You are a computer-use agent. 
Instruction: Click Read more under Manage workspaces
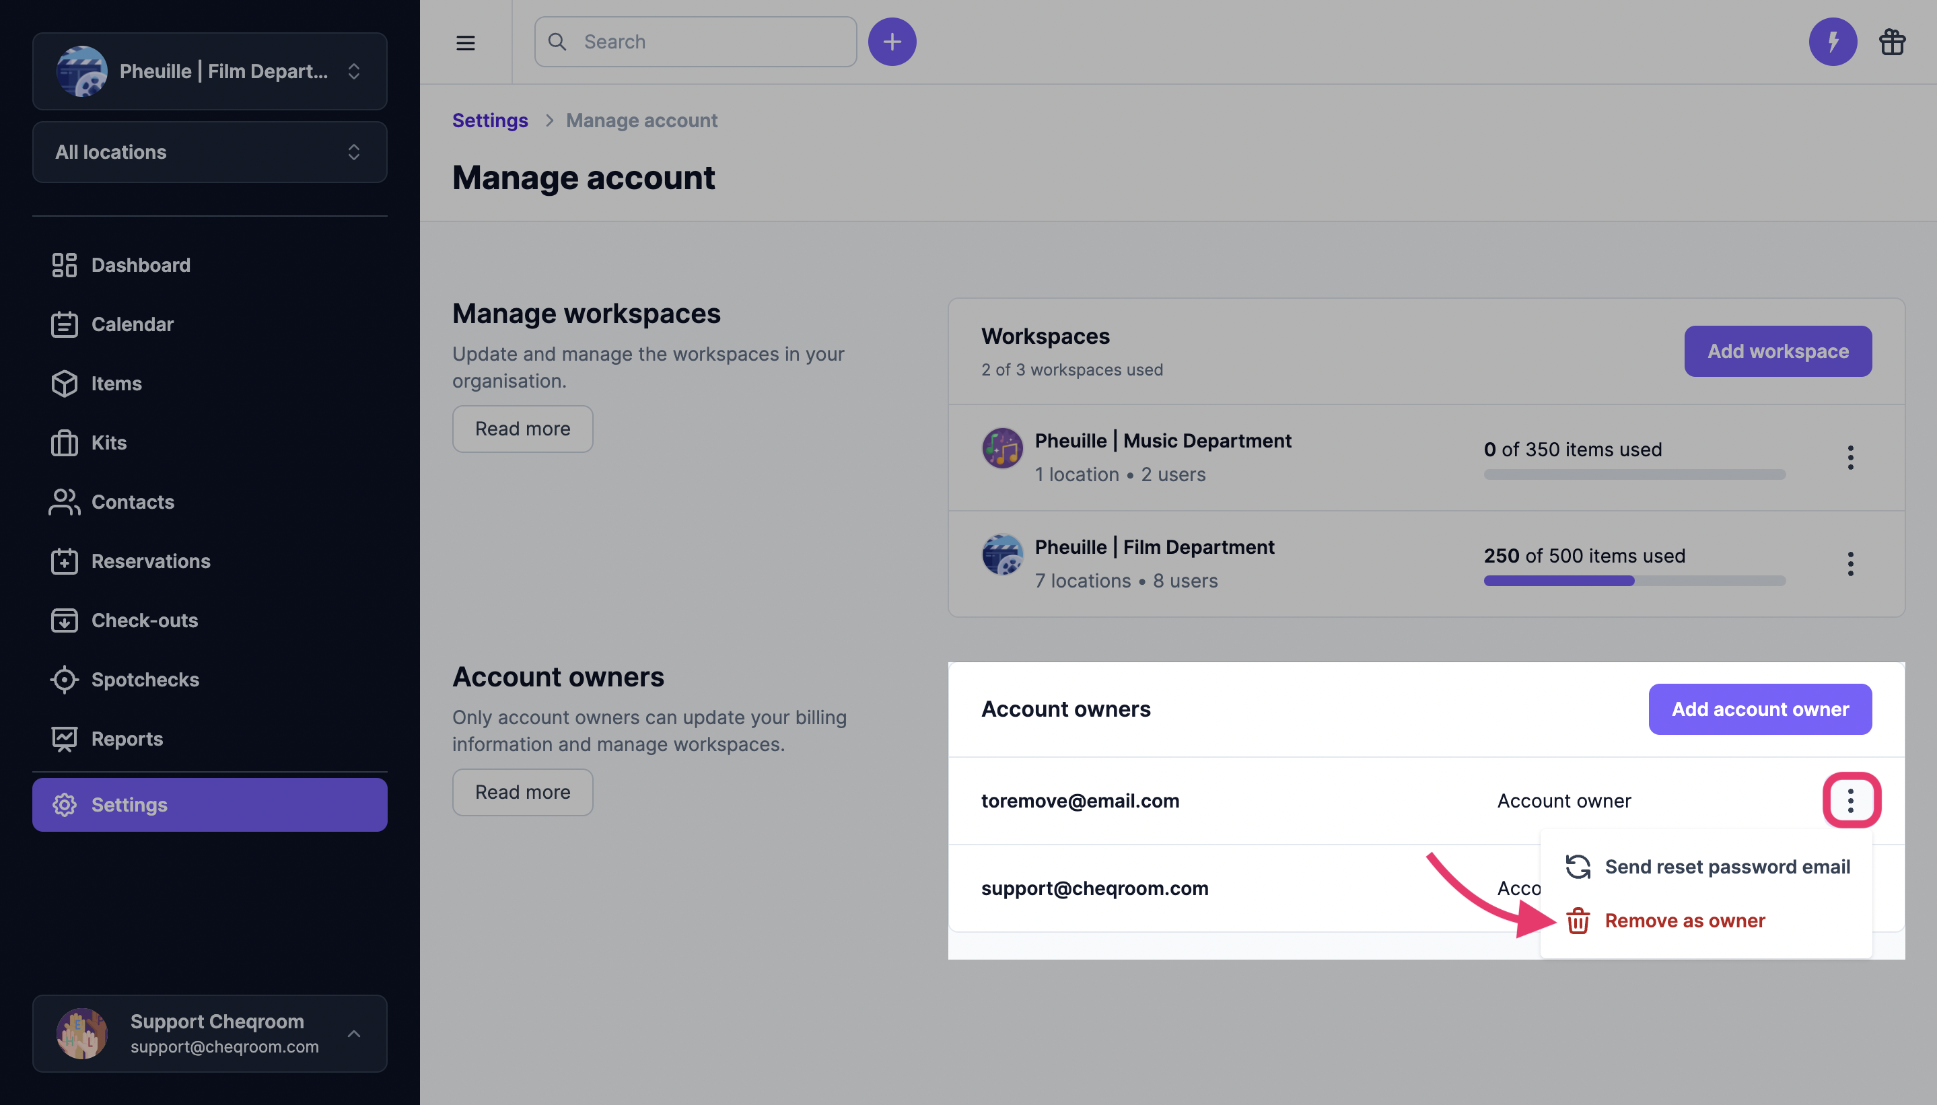tap(522, 429)
